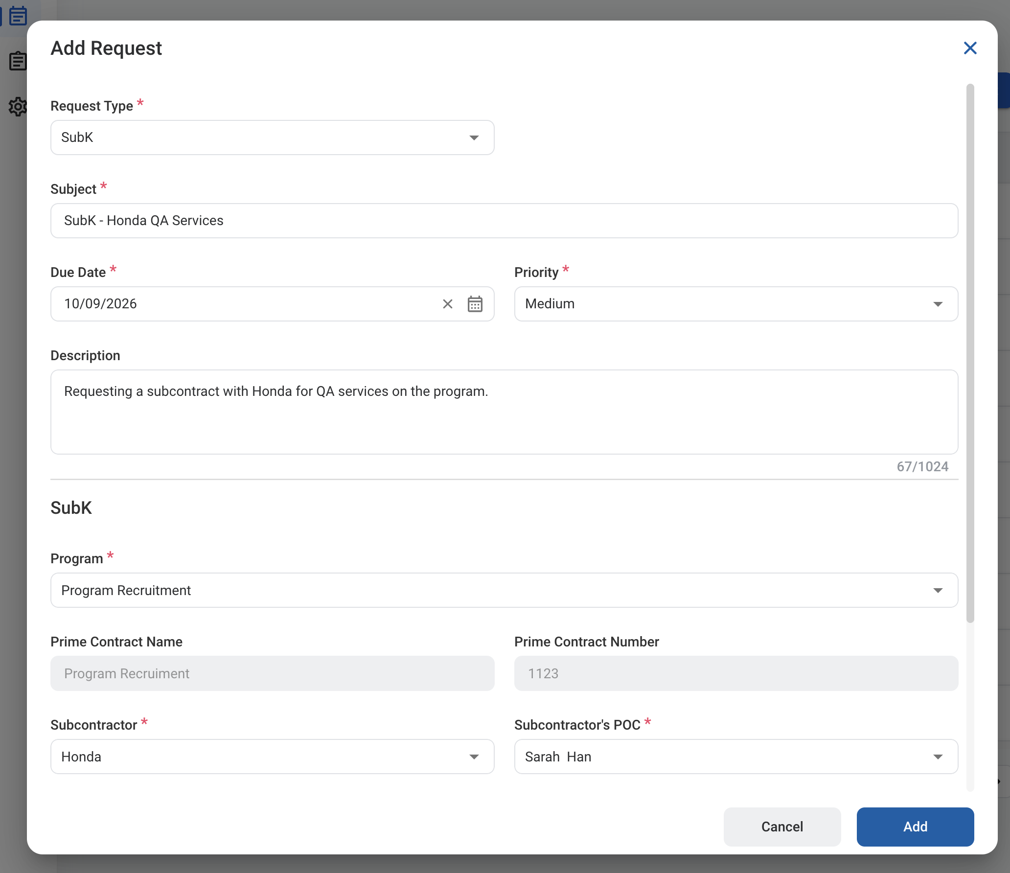Open the calendar sidebar icon

[x=18, y=15]
